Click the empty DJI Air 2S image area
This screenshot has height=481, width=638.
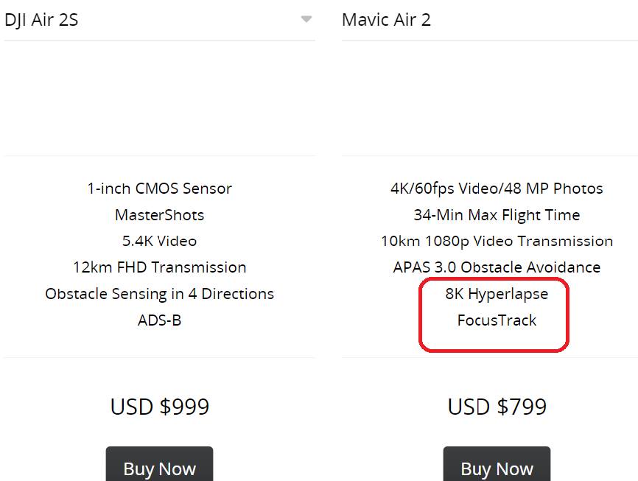pyautogui.click(x=159, y=98)
